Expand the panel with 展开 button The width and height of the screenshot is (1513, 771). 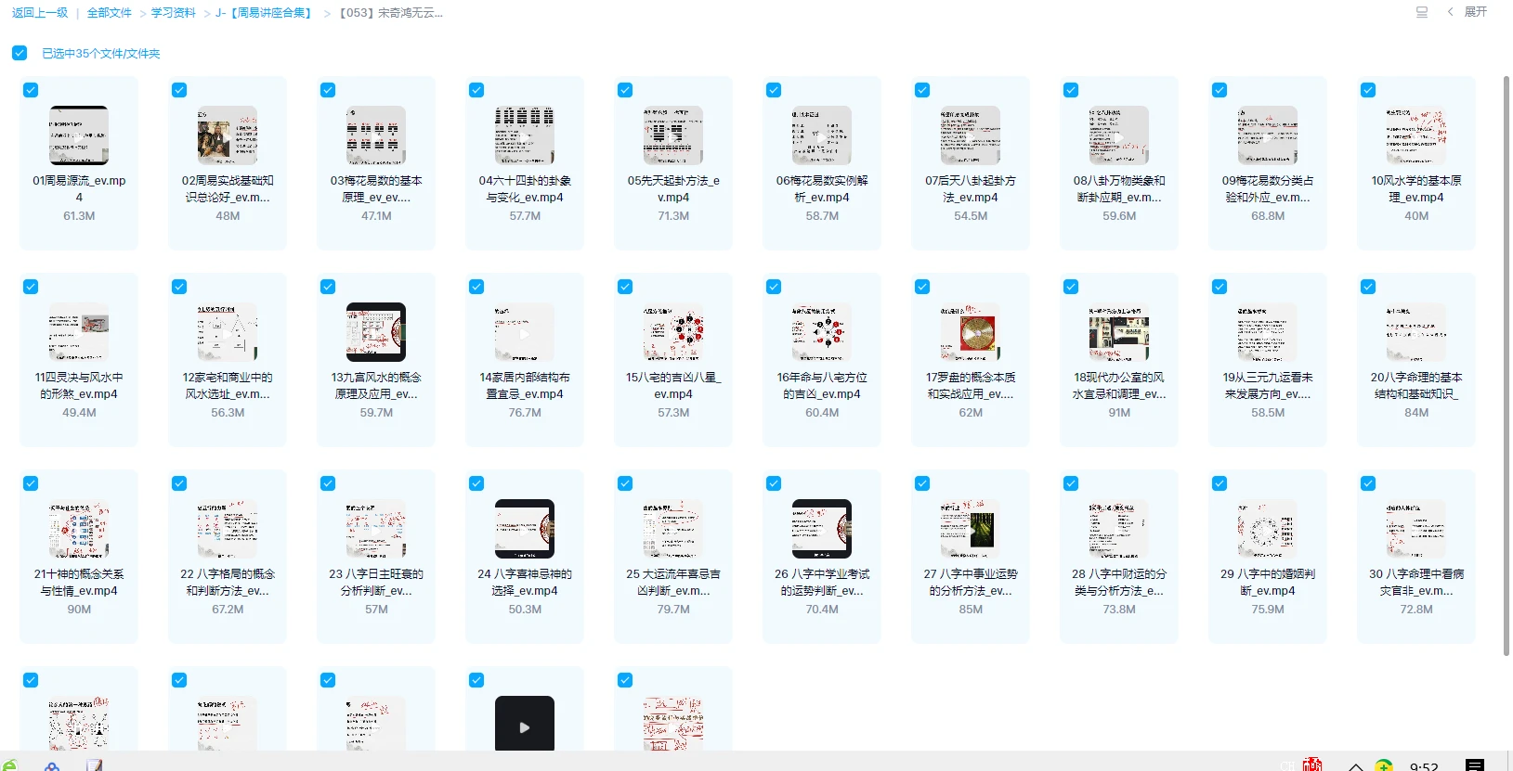1476,12
